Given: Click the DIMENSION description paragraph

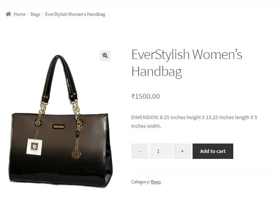Looking at the screenshot, I should tap(194, 122).
